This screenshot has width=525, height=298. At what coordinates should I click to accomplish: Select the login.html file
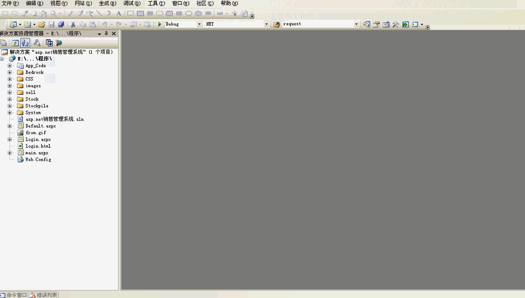(x=38, y=146)
